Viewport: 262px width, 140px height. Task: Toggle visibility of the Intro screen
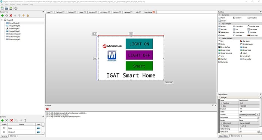pyautogui.click(x=4, y=128)
